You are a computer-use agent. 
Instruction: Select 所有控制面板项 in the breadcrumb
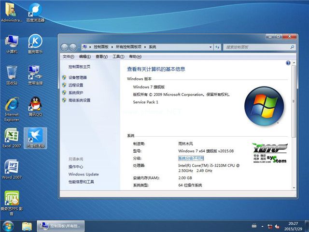click(x=128, y=47)
